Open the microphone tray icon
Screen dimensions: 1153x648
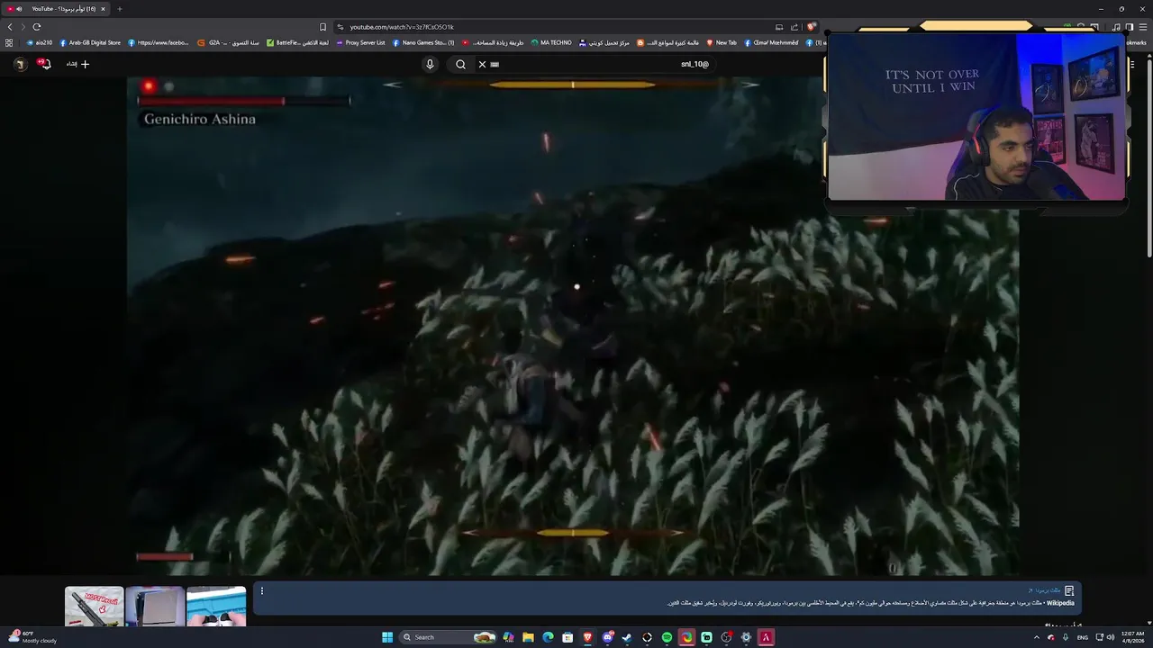1066,637
